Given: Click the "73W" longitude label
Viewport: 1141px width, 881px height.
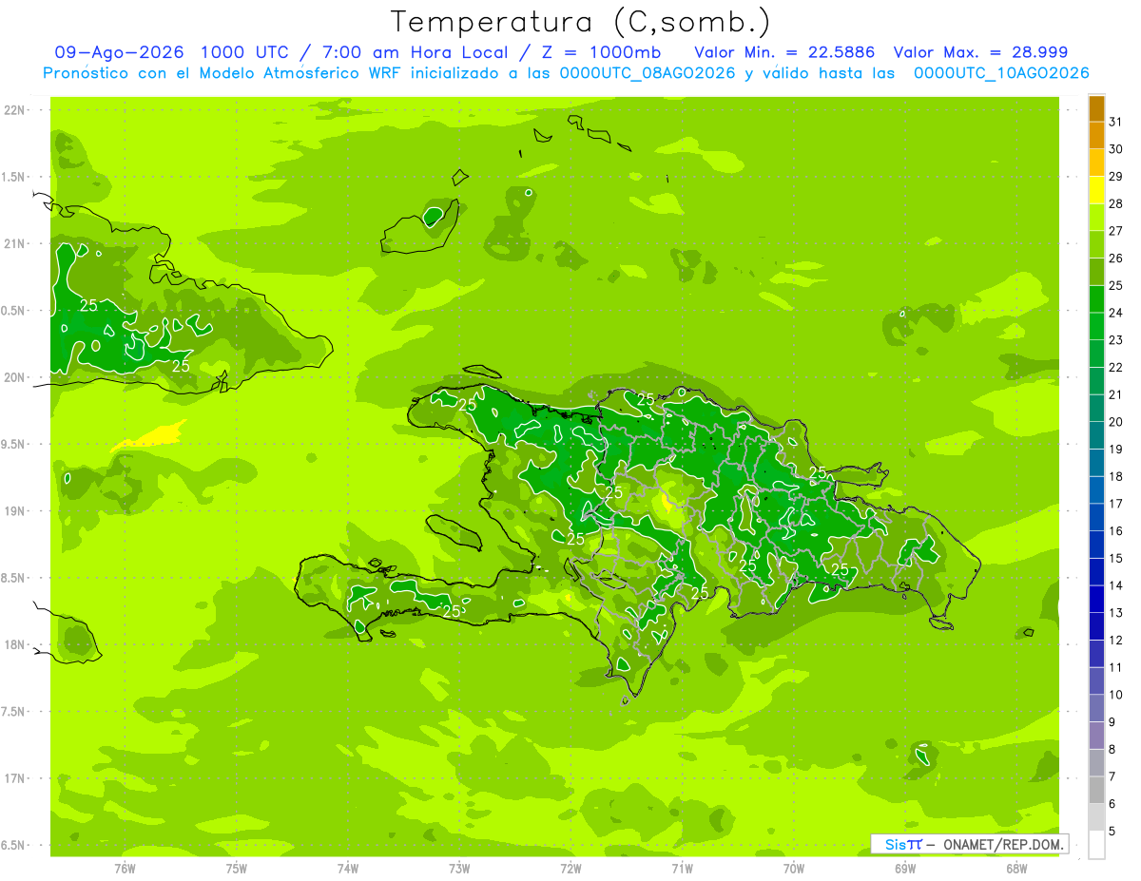Looking at the screenshot, I should [x=459, y=869].
